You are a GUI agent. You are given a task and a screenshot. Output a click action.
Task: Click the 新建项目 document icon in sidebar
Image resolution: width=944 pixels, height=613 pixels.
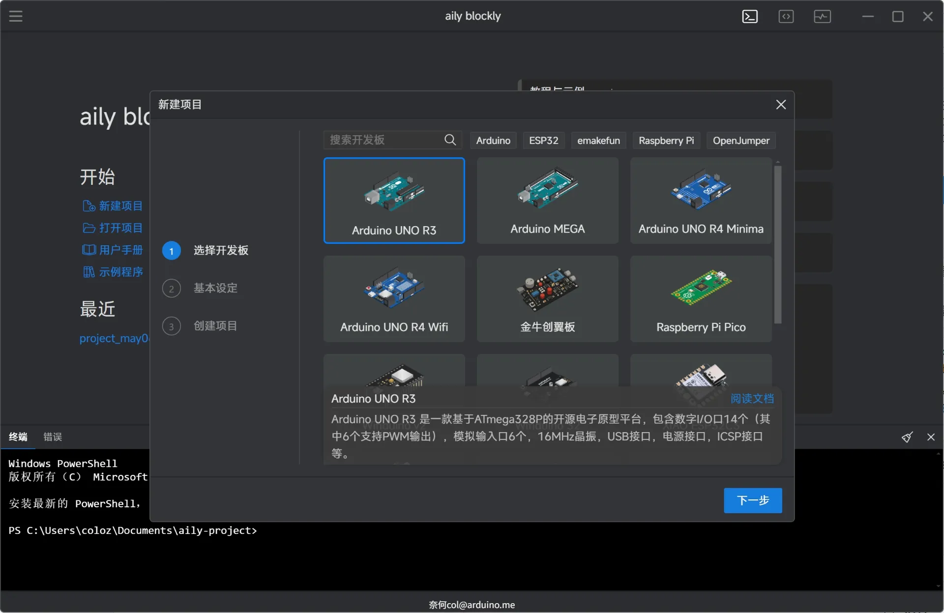[88, 206]
